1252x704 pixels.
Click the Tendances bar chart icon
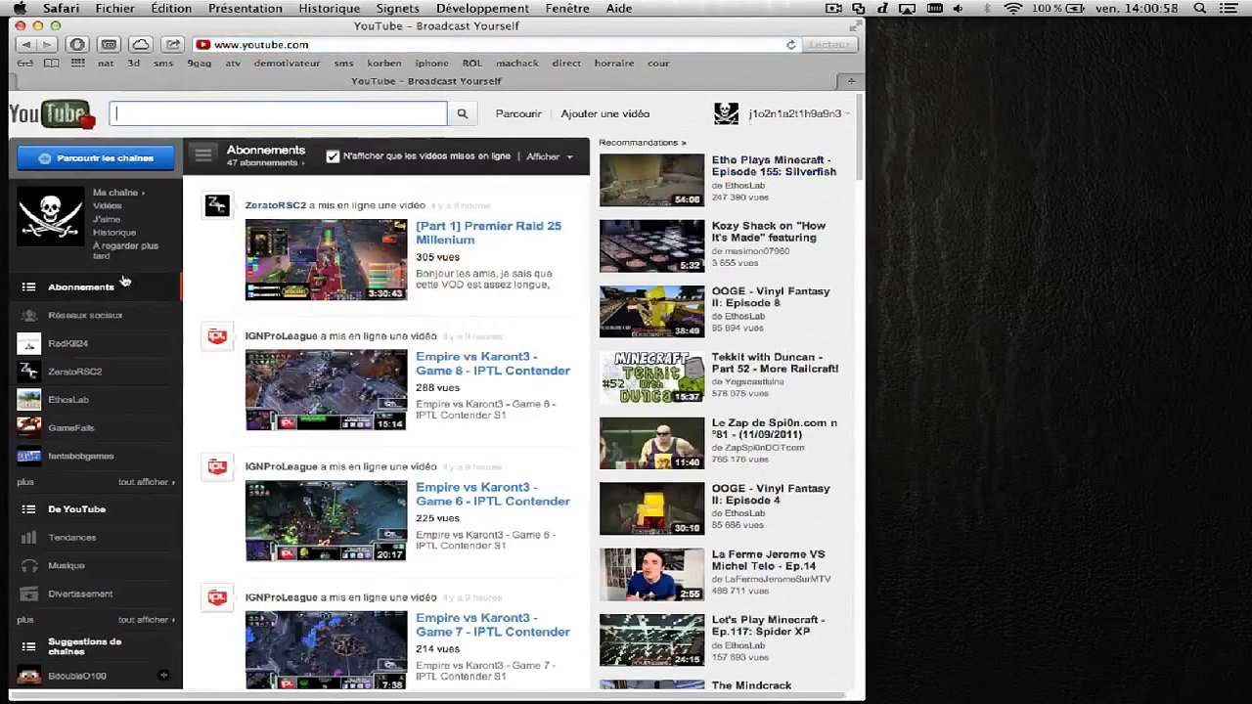click(x=29, y=537)
